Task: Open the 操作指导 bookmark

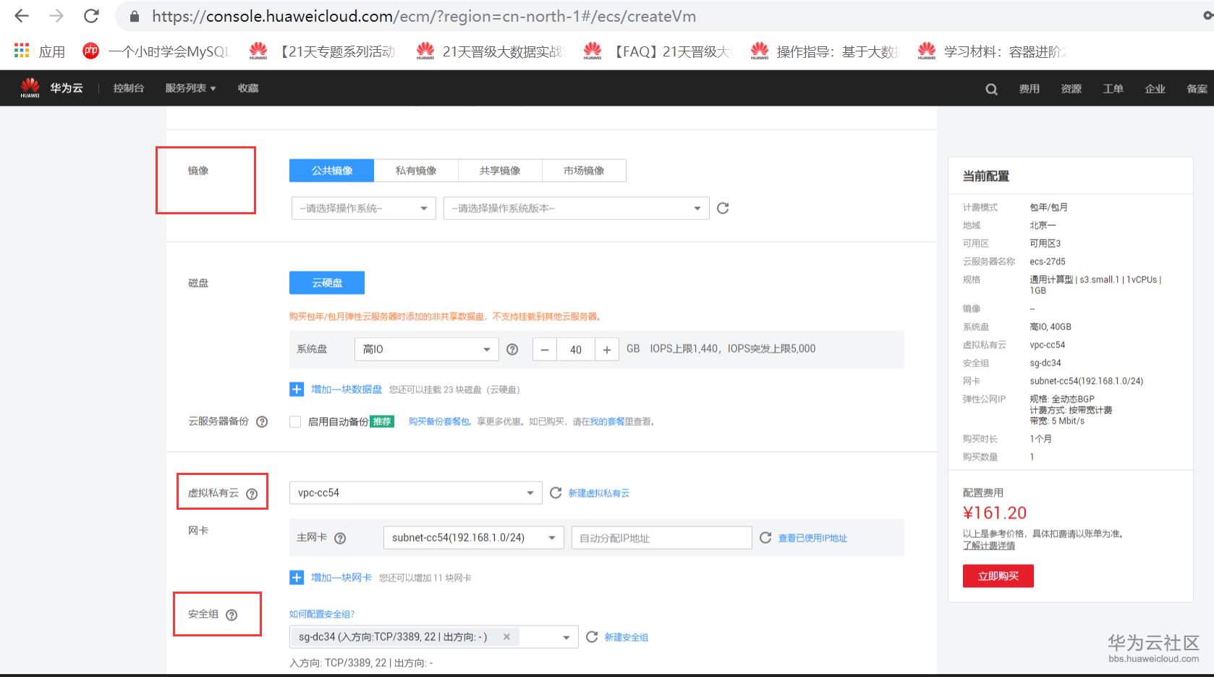Action: pyautogui.click(x=824, y=51)
